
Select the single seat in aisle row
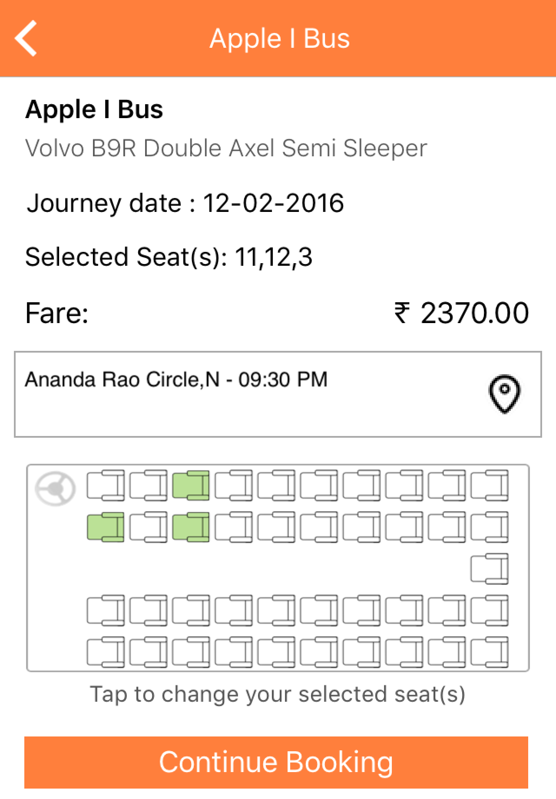click(x=490, y=568)
